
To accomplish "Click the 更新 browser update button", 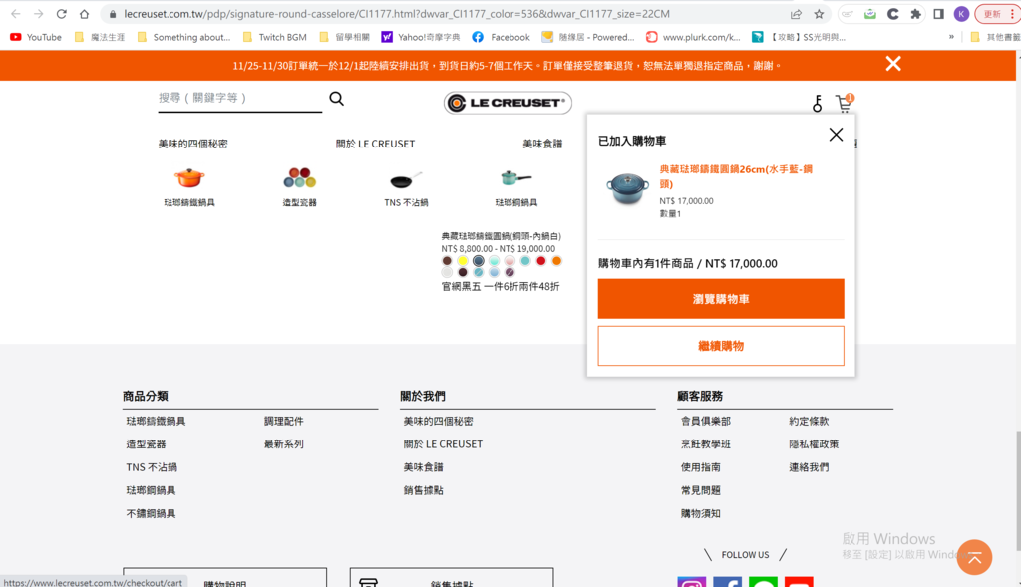I will coord(991,14).
